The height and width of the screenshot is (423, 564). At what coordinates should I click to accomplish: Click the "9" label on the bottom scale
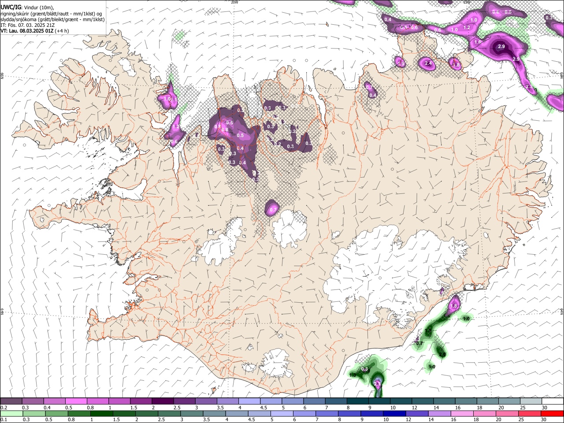[x=362, y=419]
